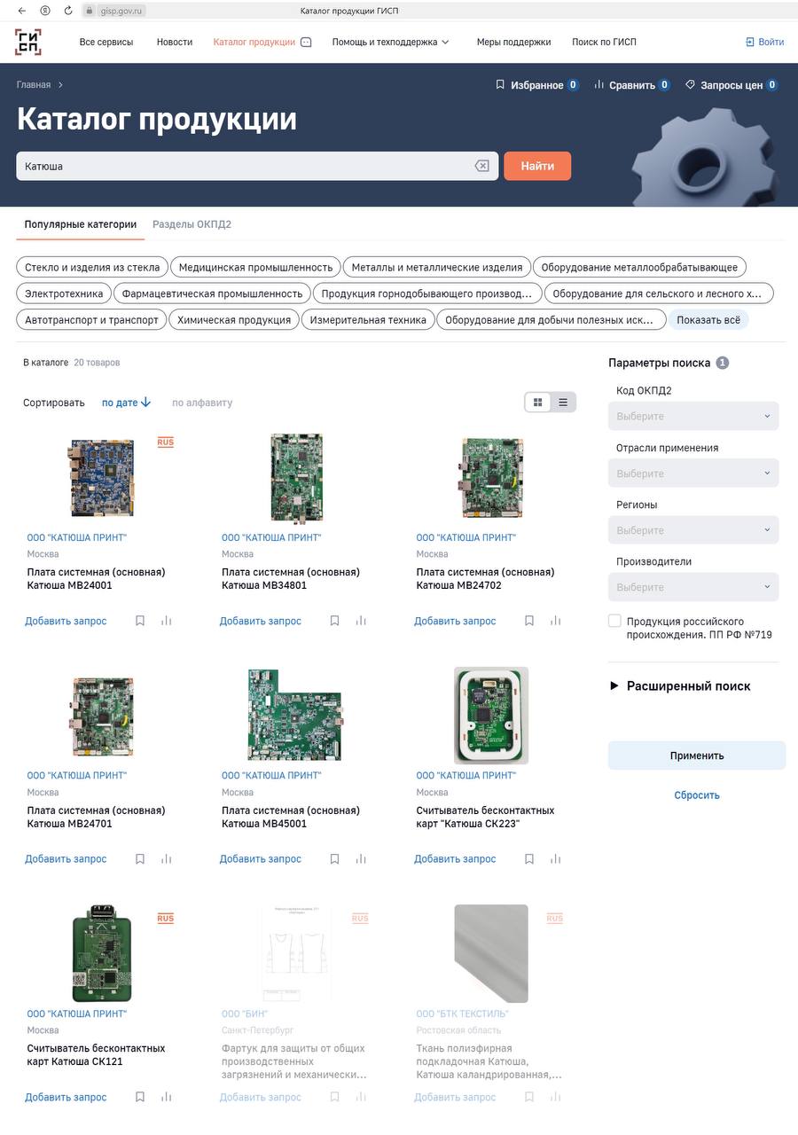Filter by Медицинская промышленность category
Image resolution: width=798 pixels, height=1135 pixels.
[255, 267]
